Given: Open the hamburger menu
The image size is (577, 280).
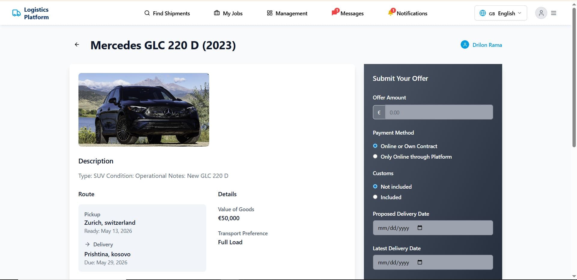Looking at the screenshot, I should pyautogui.click(x=554, y=13).
